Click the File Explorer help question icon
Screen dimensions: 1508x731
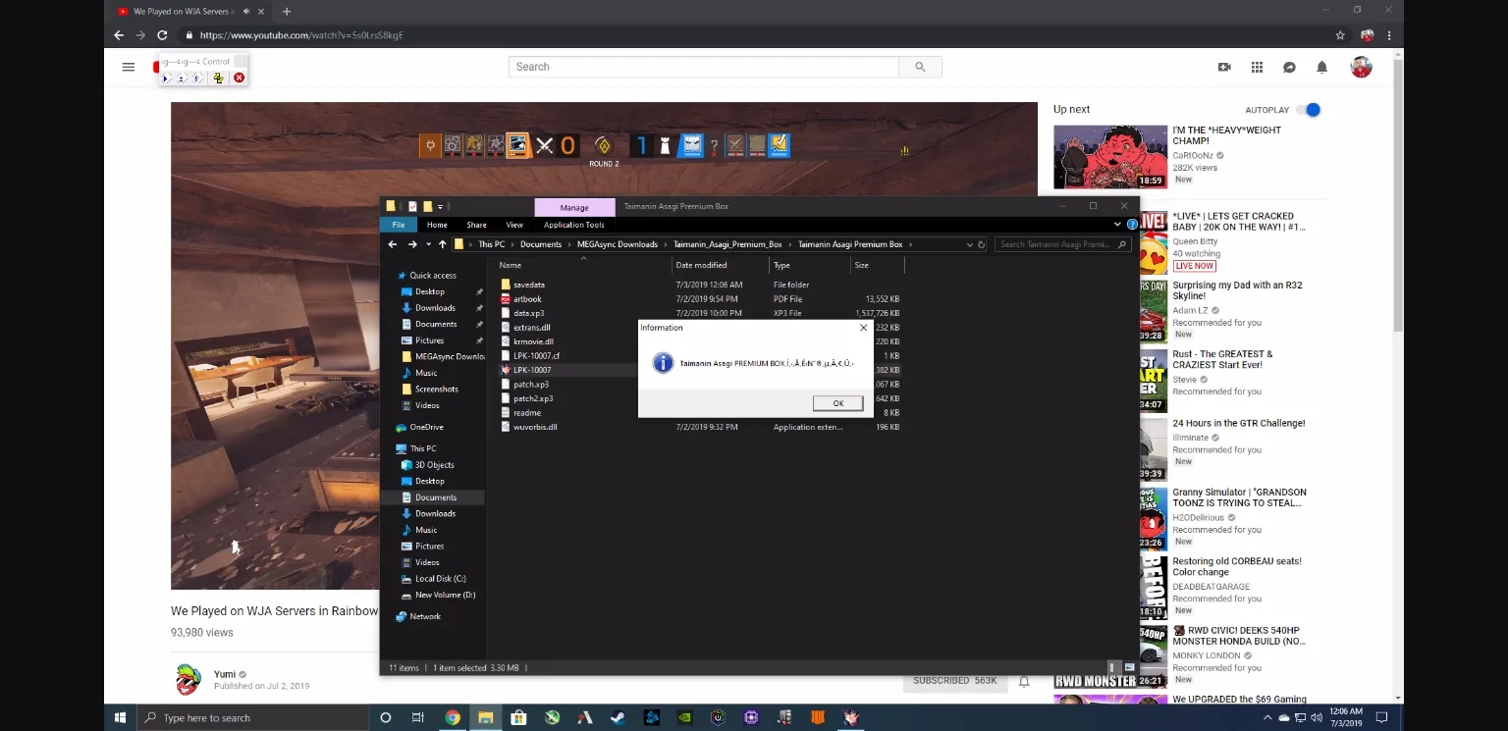[1132, 225]
